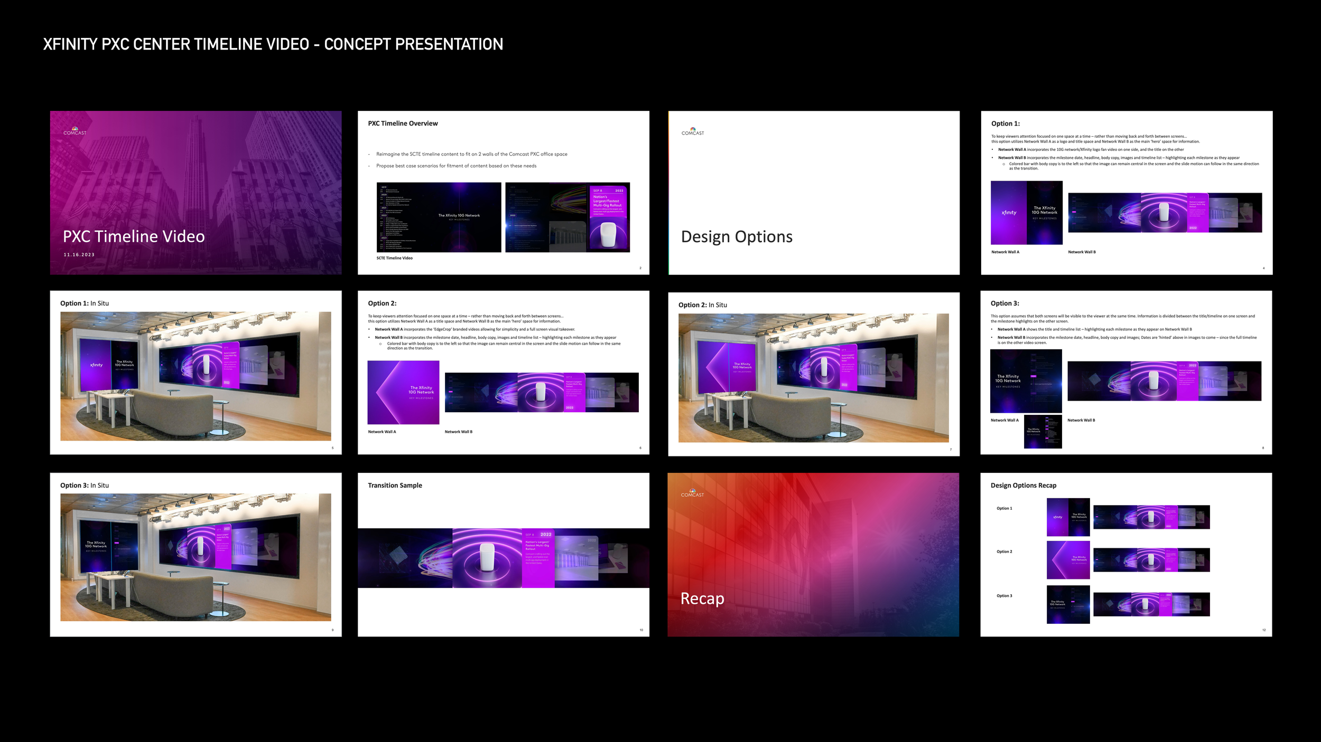
Task: Click the left SCTE timeline image on Overview slide
Action: pos(439,217)
